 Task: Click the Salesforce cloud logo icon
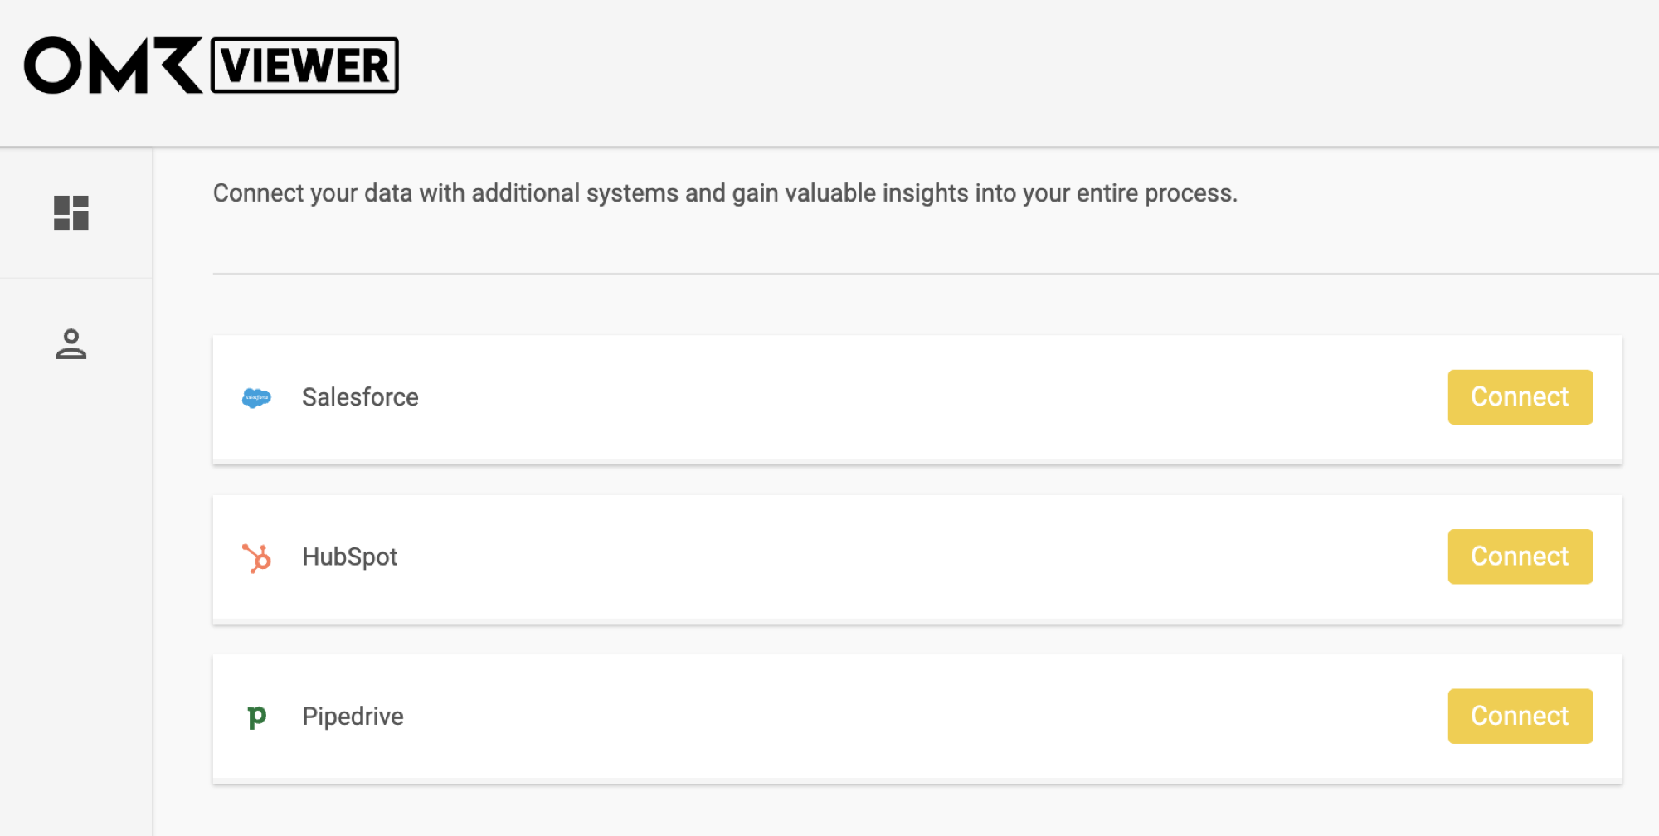pyautogui.click(x=256, y=398)
